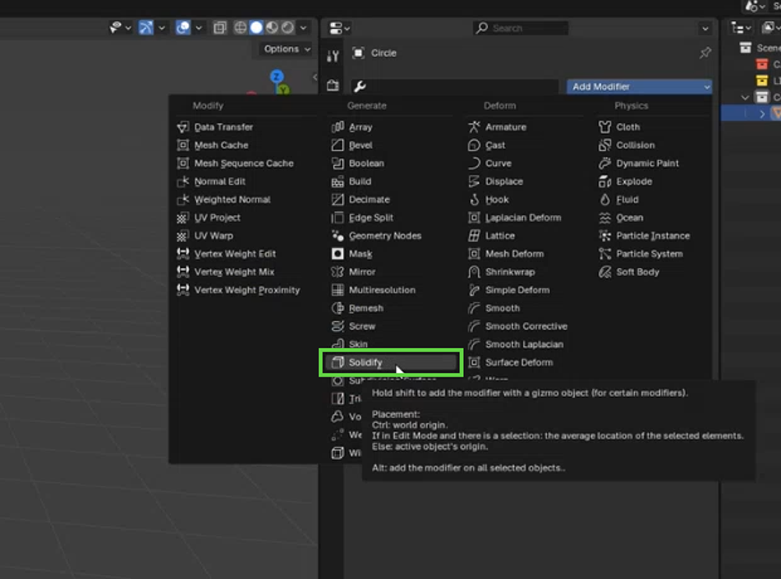Choose the Lattice deform modifier
This screenshot has height=579, width=781.
click(499, 235)
